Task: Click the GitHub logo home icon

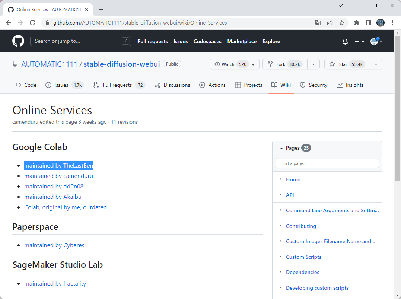Action: 18,41
